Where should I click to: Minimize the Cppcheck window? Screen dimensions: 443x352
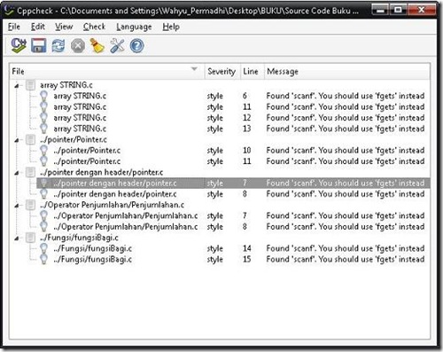click(381, 10)
